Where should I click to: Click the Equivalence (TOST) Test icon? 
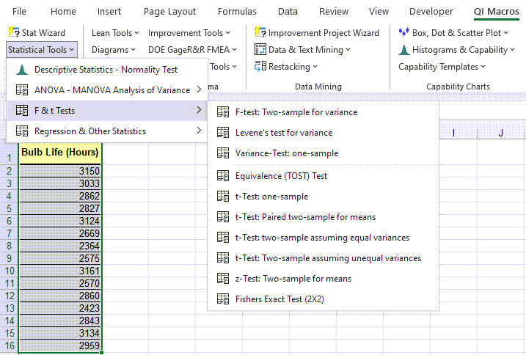click(x=223, y=176)
